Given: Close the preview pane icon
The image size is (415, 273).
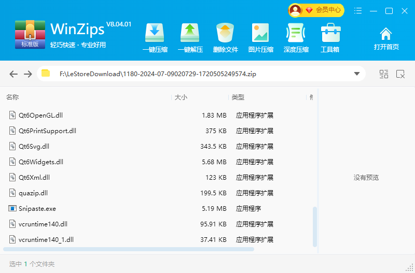Looking at the screenshot, I should (x=400, y=74).
